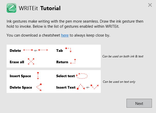
Task: Click the 'Erase all' gesture label
Action: tap(17, 62)
